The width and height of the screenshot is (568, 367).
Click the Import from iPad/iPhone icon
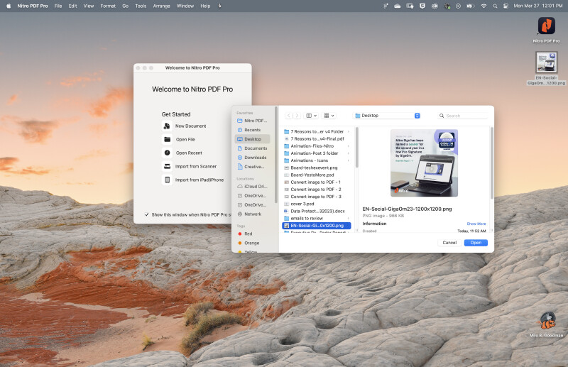pos(167,180)
